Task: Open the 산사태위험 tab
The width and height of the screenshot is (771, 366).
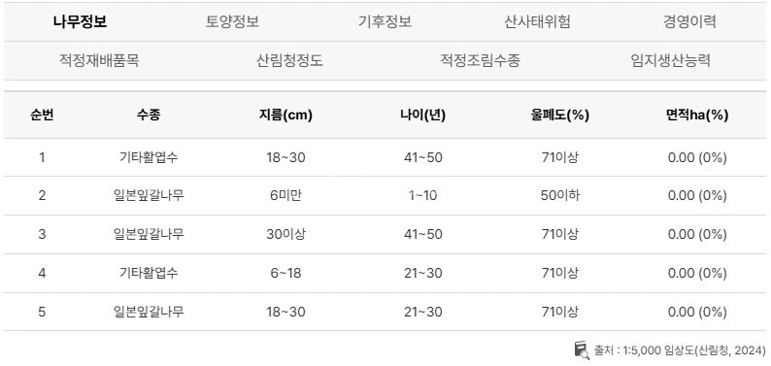Action: (537, 22)
